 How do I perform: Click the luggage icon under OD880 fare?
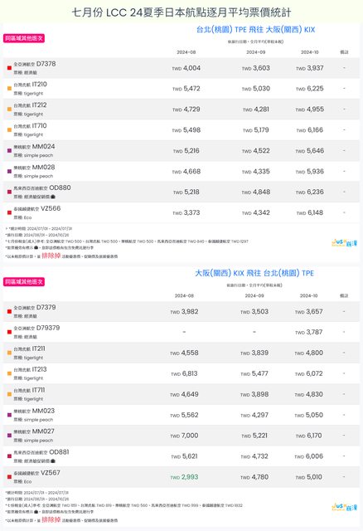[x=53, y=197]
